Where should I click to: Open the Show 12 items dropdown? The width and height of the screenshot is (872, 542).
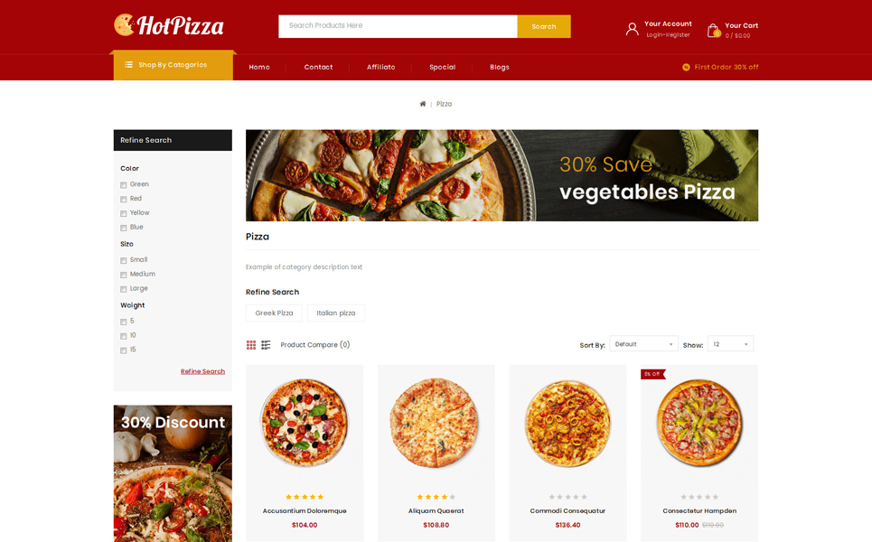(730, 344)
